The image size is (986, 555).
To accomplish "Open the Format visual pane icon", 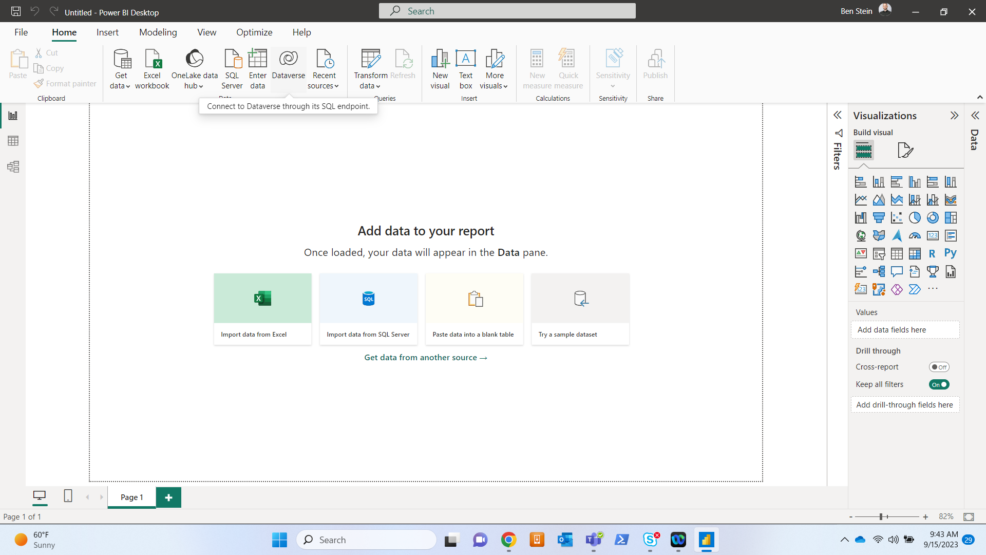I will 905,150.
